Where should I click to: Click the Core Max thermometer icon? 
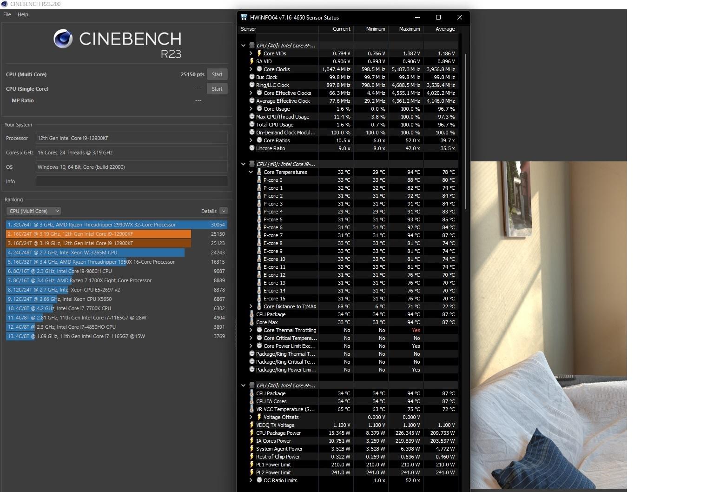(252, 322)
